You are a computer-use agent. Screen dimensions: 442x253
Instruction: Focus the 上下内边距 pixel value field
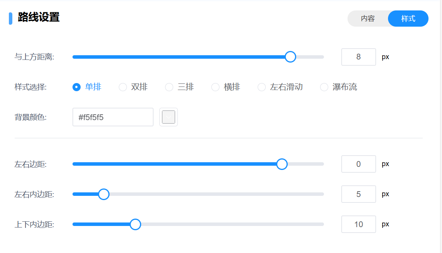pos(358,224)
